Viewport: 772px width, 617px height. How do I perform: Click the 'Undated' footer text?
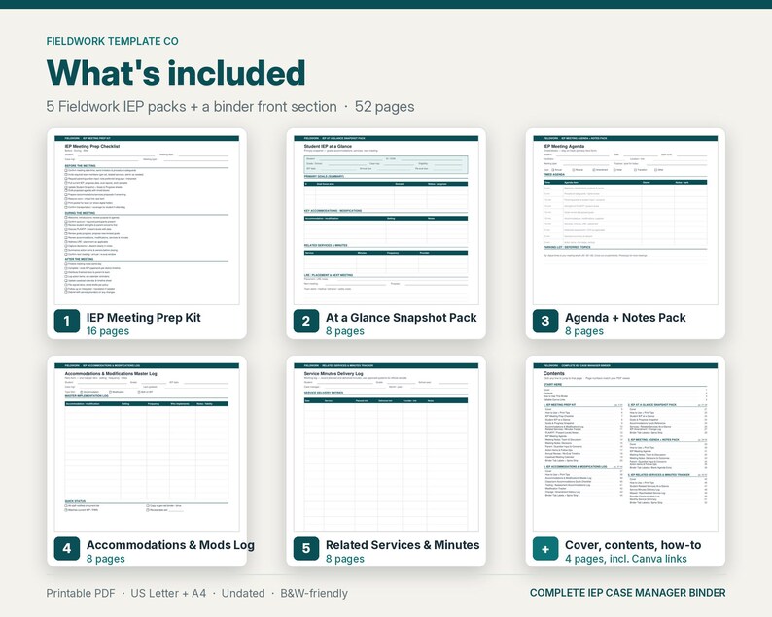[243, 594]
